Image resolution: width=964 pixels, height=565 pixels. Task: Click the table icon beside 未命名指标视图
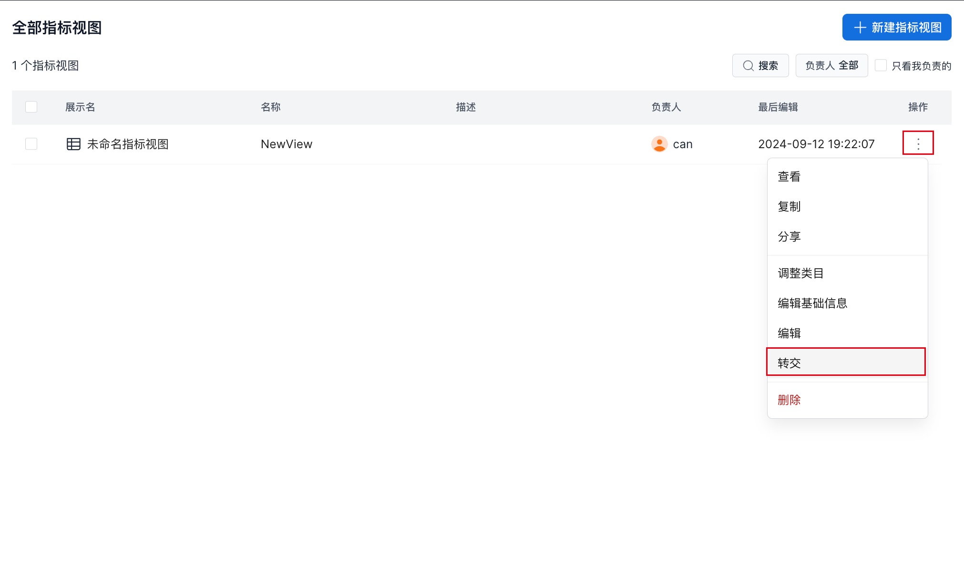(x=73, y=144)
